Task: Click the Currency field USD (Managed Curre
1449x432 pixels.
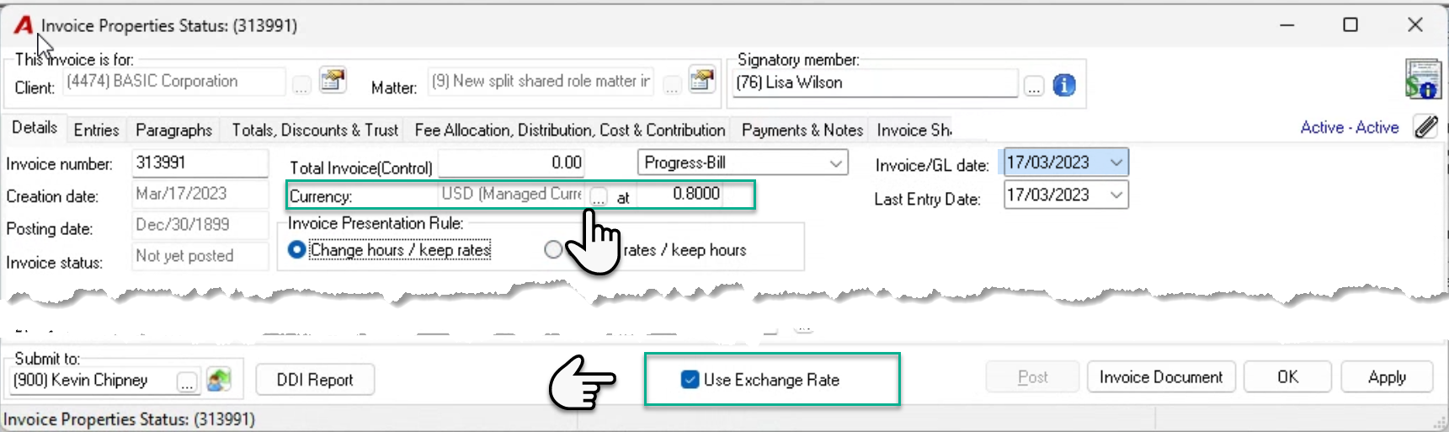Action: click(513, 194)
